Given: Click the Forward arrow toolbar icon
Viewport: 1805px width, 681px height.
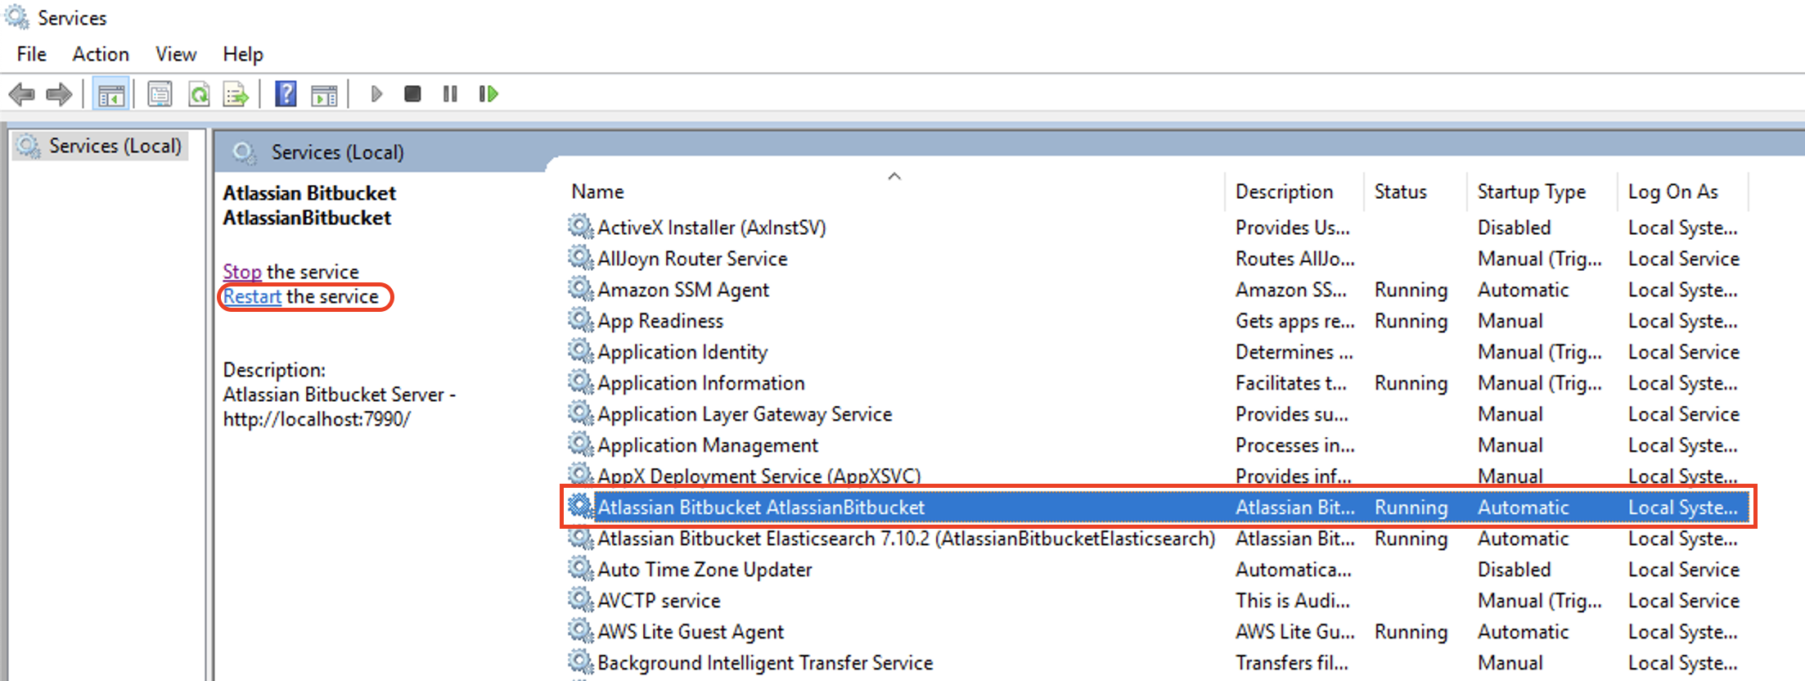Looking at the screenshot, I should point(59,94).
